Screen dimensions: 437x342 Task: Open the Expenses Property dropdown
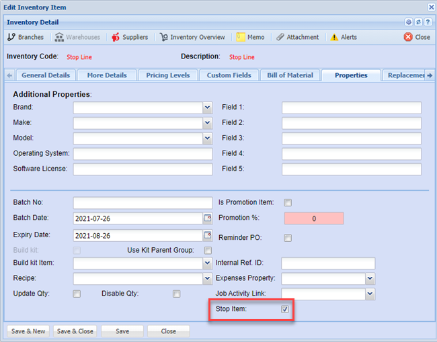(370, 278)
